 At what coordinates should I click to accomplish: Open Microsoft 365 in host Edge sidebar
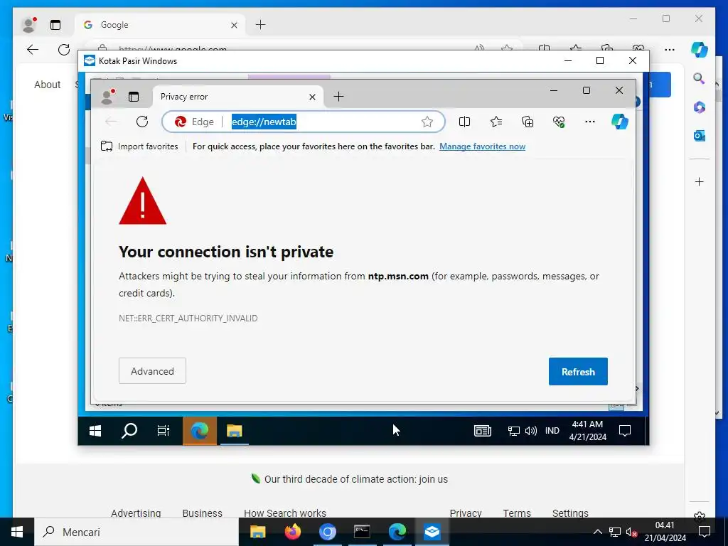700,107
